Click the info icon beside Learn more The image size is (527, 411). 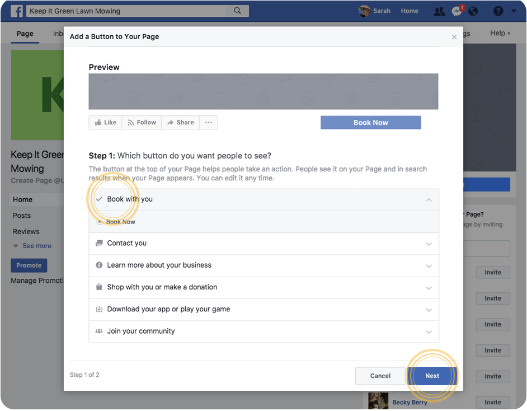coord(99,265)
